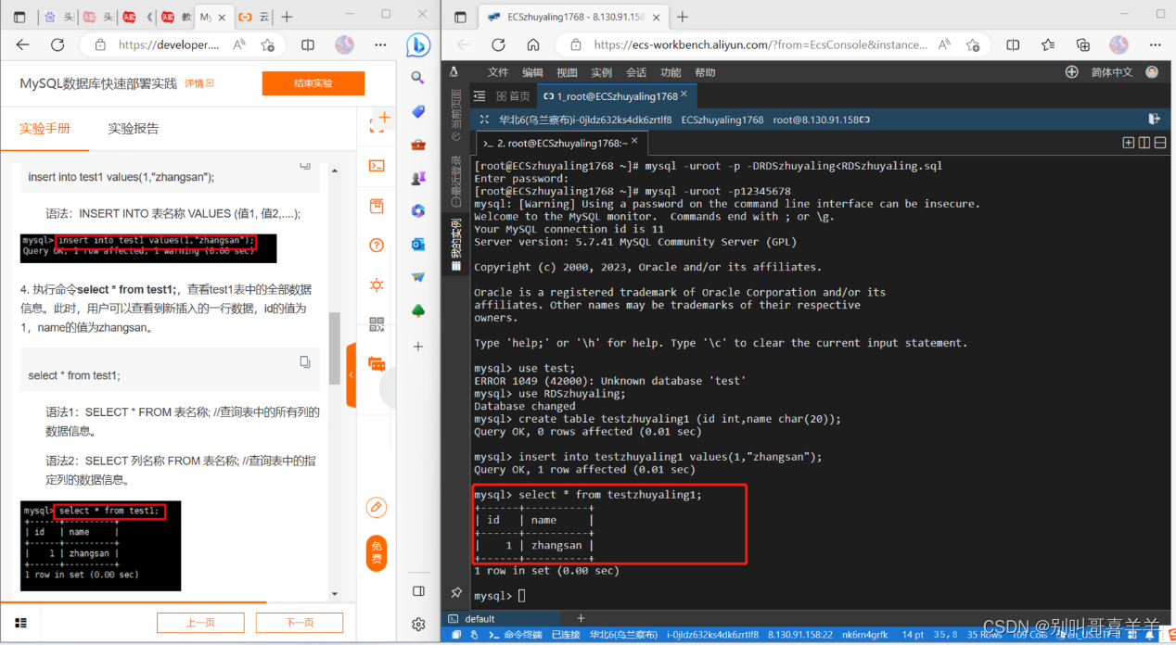Switch to the 实验报告 tab

click(x=134, y=129)
